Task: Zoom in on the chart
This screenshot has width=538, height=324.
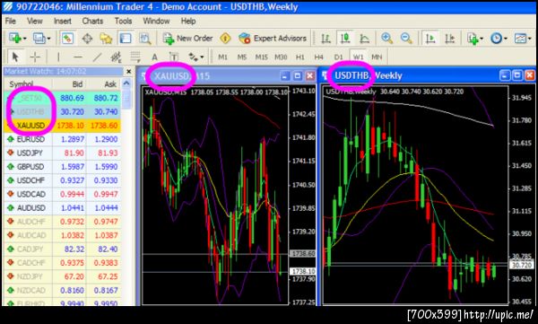Action: point(386,38)
